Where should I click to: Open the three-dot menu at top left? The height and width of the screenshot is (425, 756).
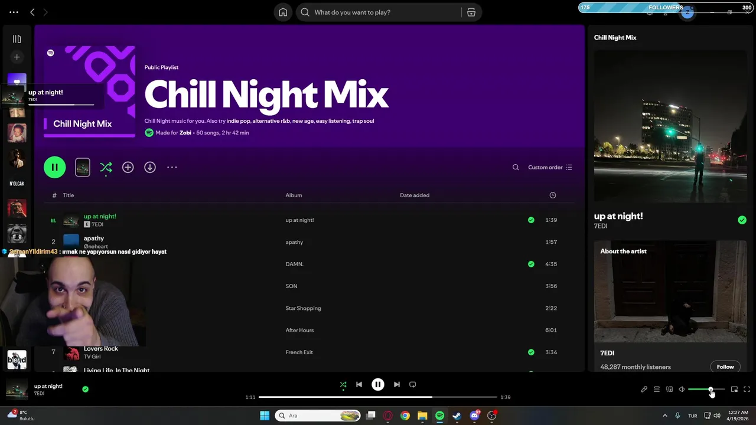pyautogui.click(x=14, y=12)
